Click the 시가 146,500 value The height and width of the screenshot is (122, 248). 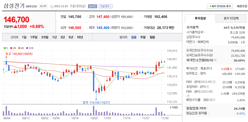click(x=75, y=28)
